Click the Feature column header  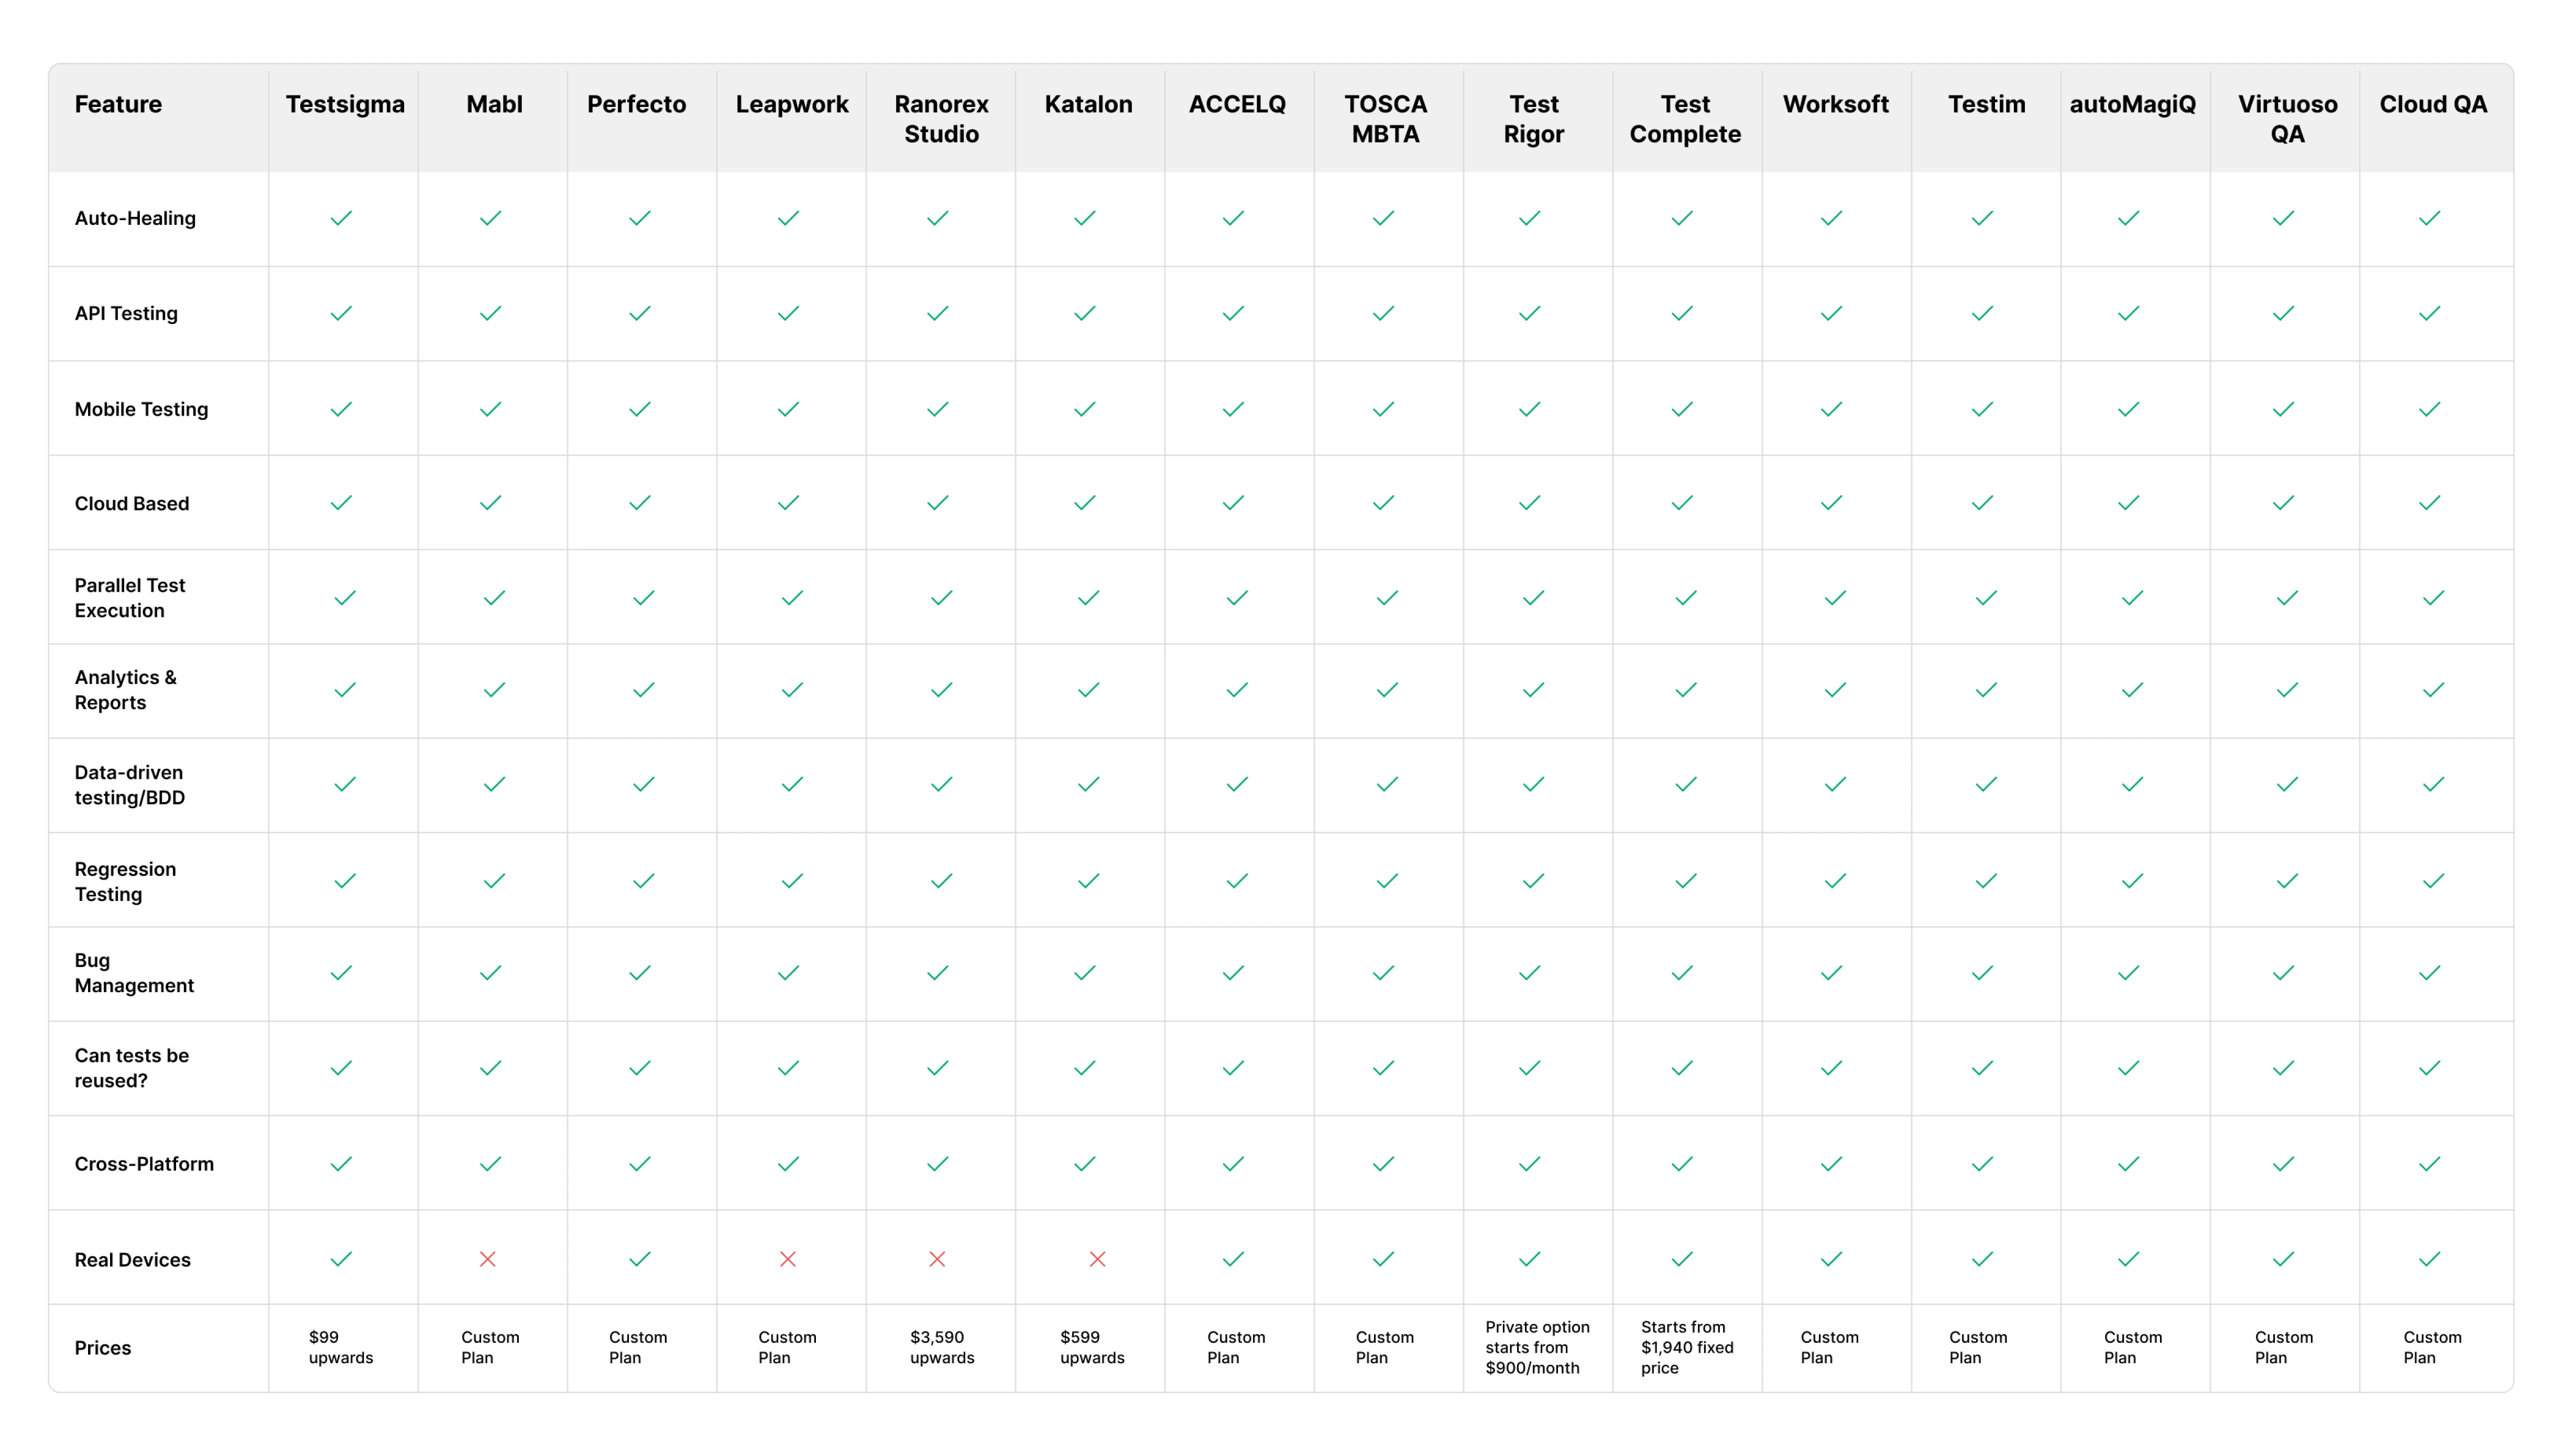[x=118, y=104]
